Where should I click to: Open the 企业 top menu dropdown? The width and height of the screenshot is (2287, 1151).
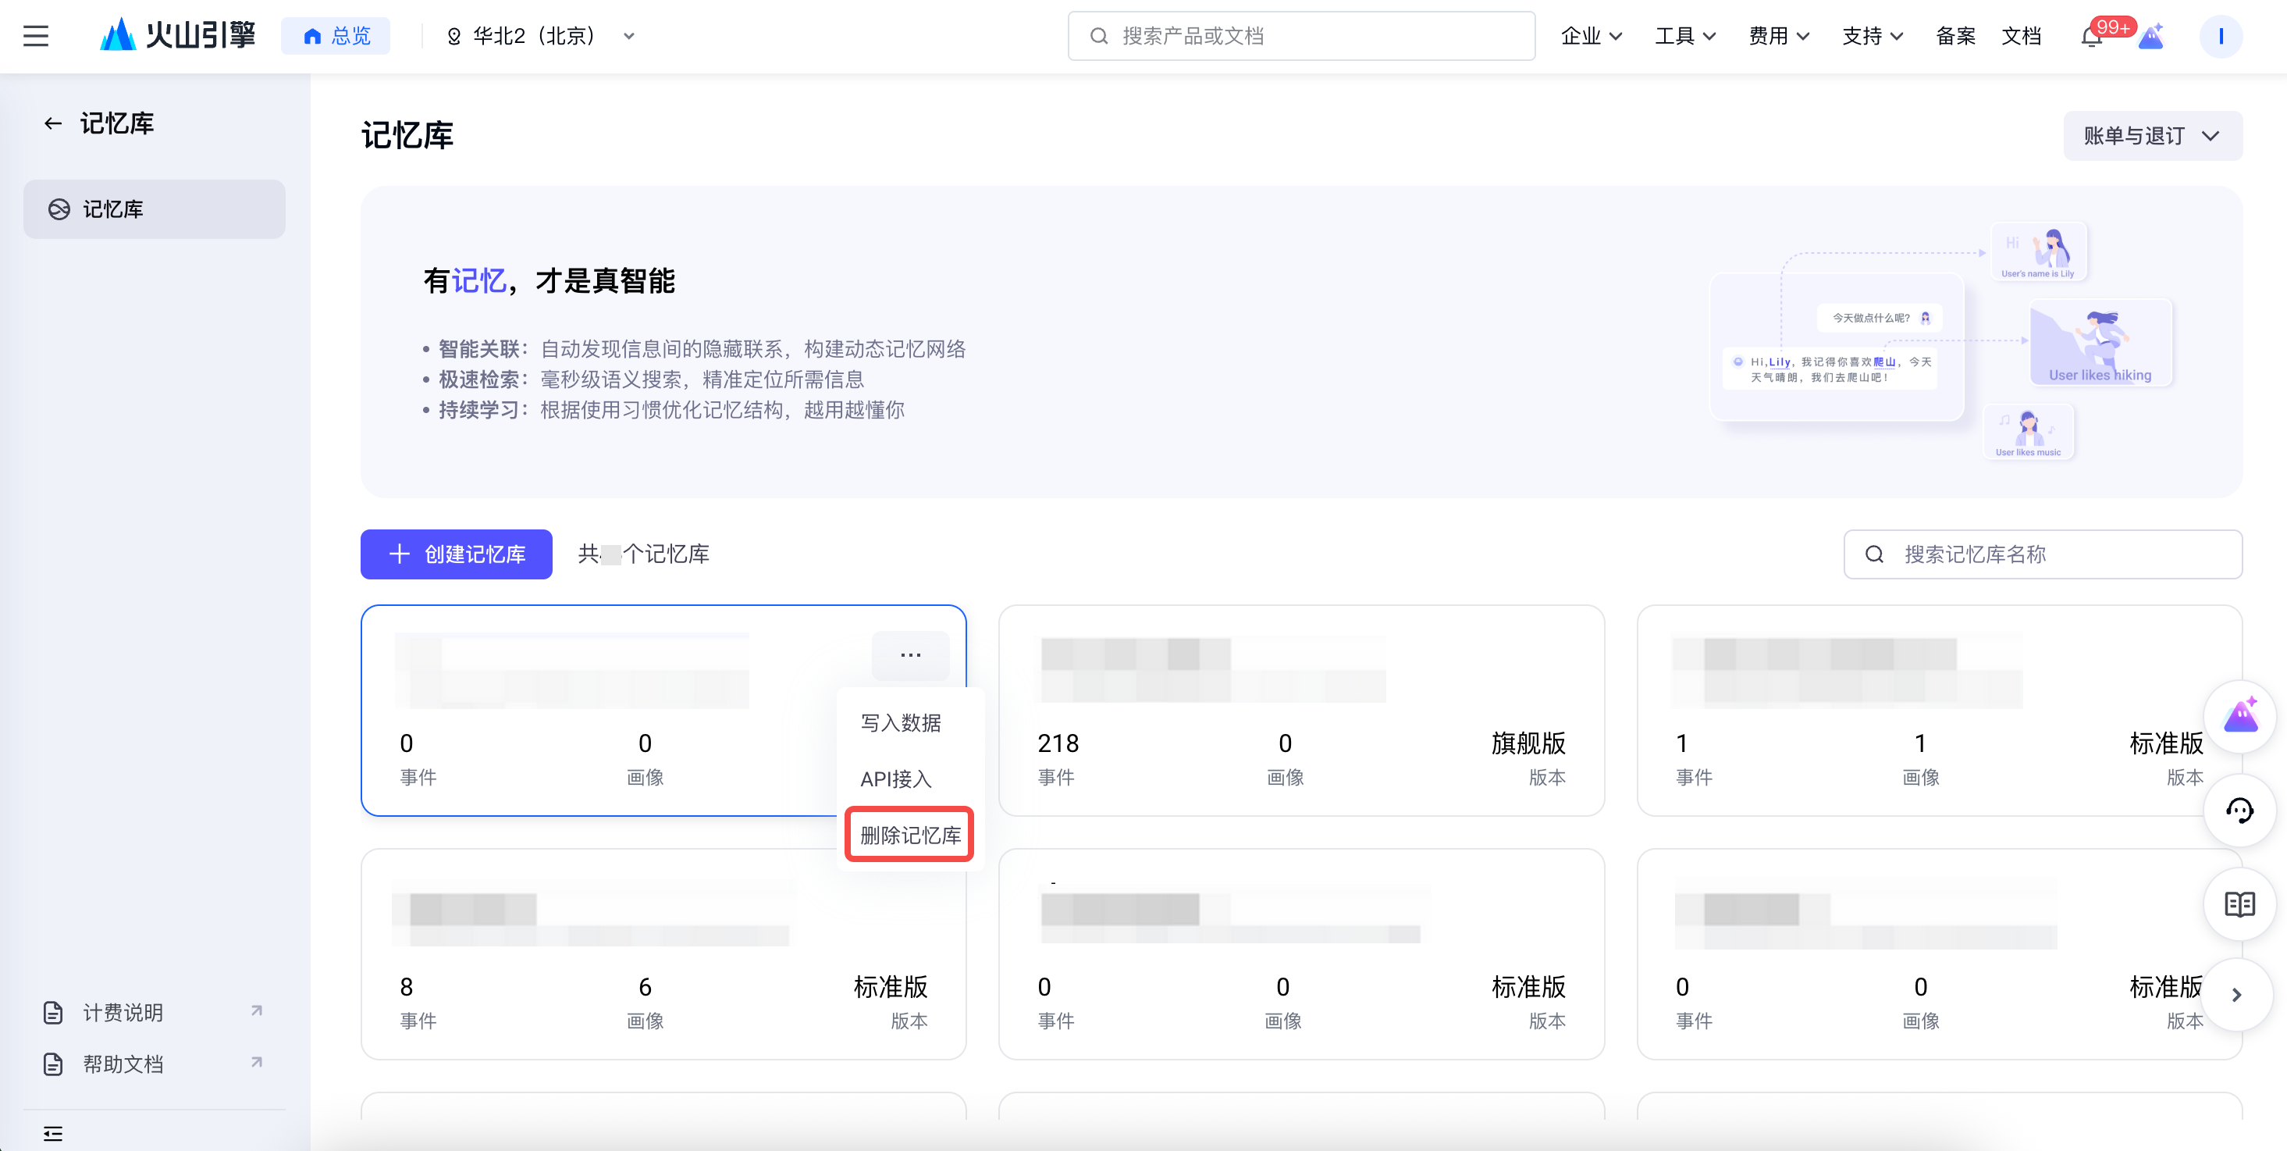pos(1590,37)
